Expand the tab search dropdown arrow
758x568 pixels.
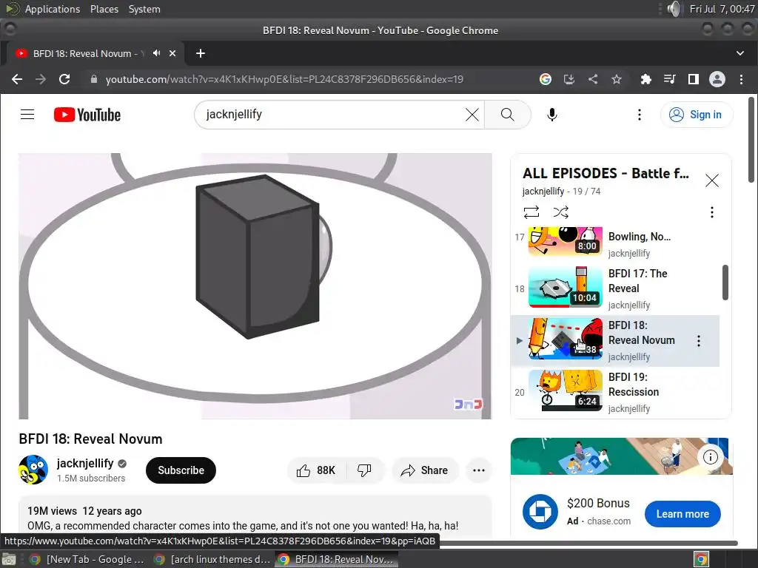click(x=740, y=53)
